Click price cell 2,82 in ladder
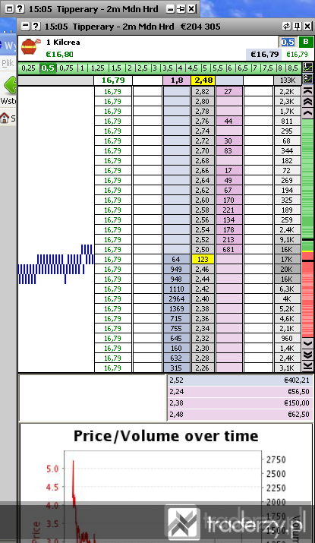 coord(203,91)
